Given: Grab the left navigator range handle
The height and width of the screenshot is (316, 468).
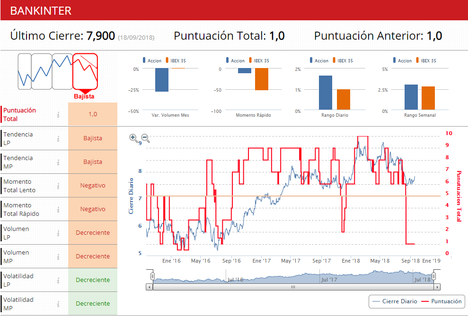Looking at the screenshot, I should [152, 276].
